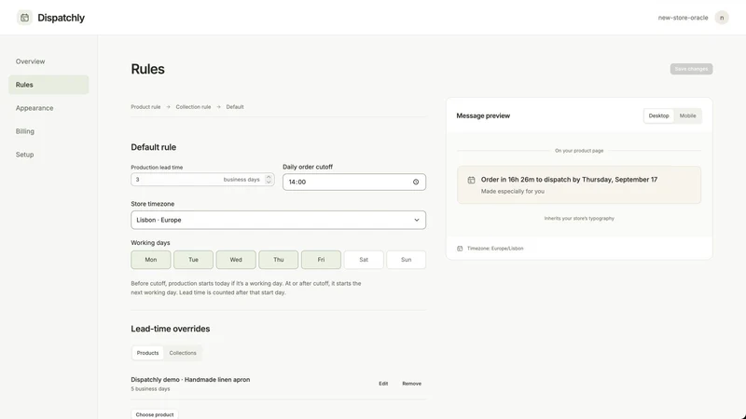Click the production lead time stepper arrows

point(269,180)
